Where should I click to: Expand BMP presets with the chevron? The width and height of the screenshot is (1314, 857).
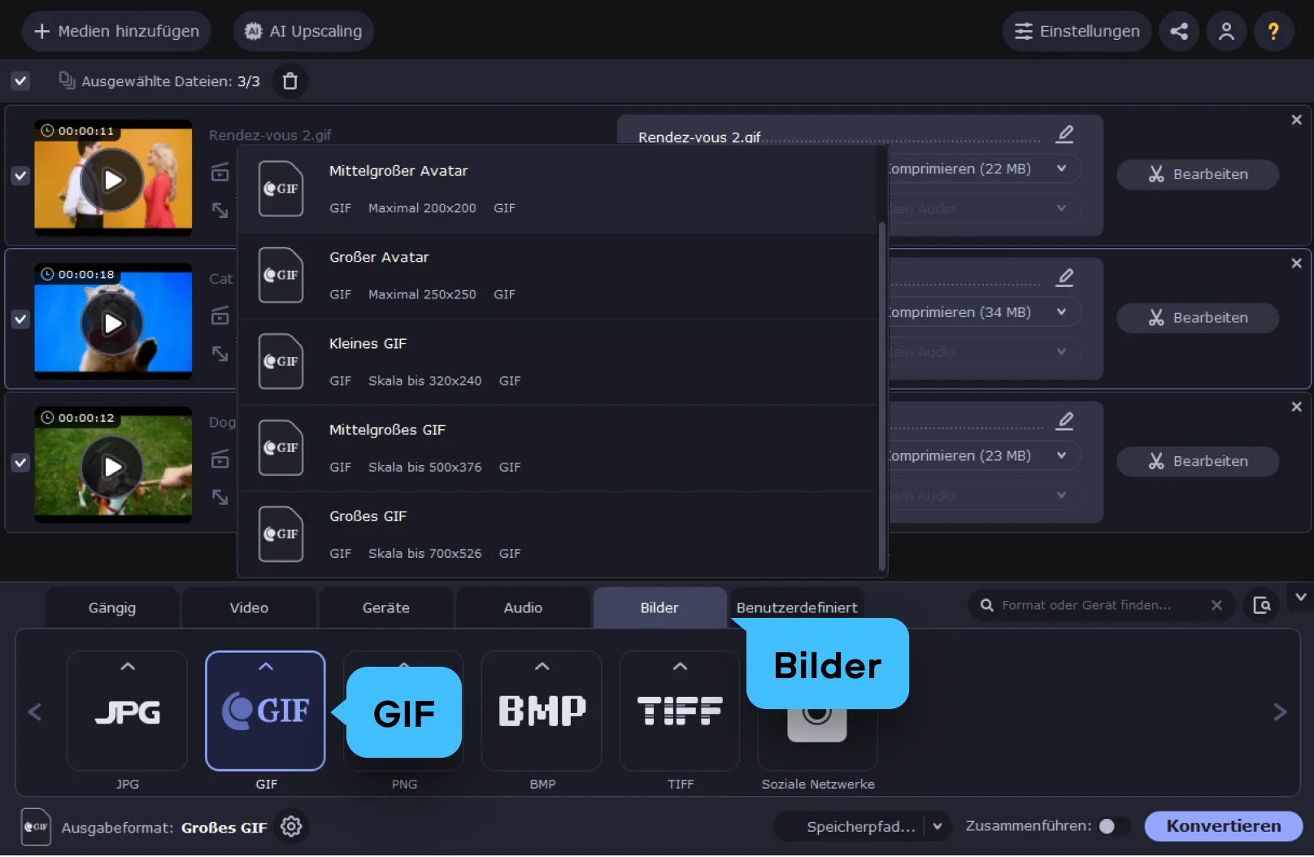542,667
